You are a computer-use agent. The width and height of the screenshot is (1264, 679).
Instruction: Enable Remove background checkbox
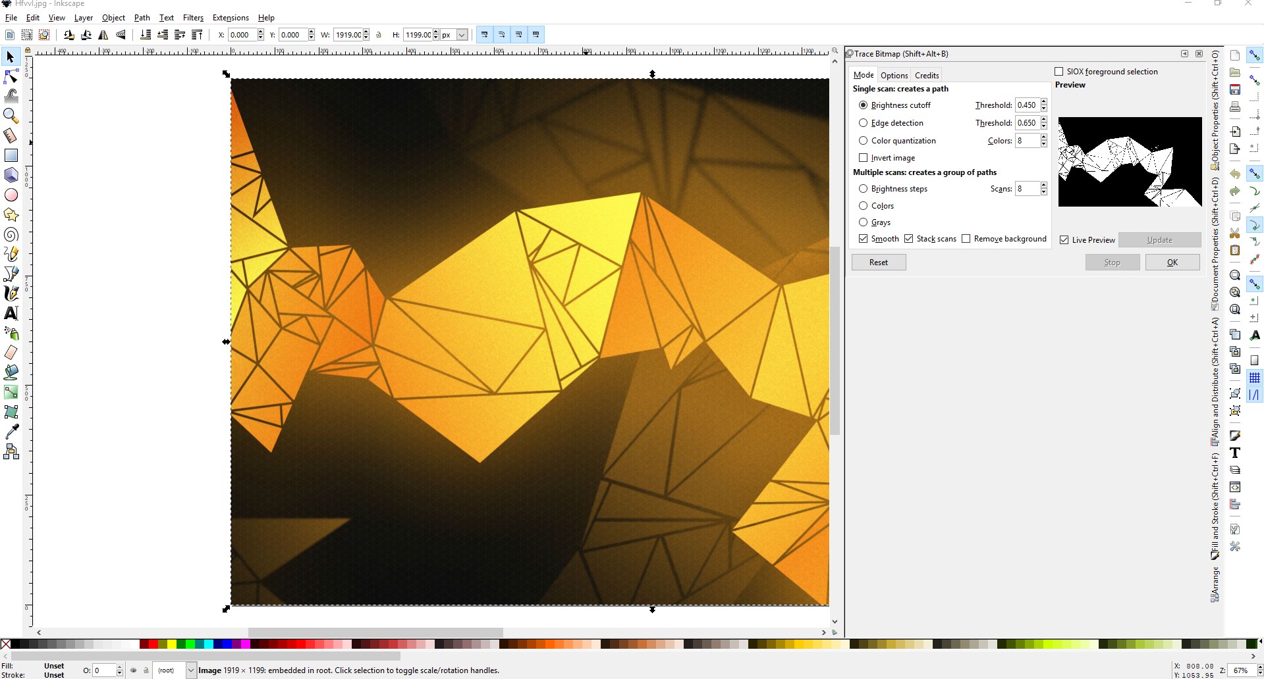pos(966,239)
